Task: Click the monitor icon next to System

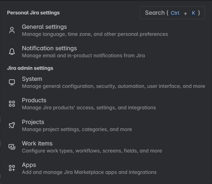Action: pyautogui.click(x=12, y=82)
